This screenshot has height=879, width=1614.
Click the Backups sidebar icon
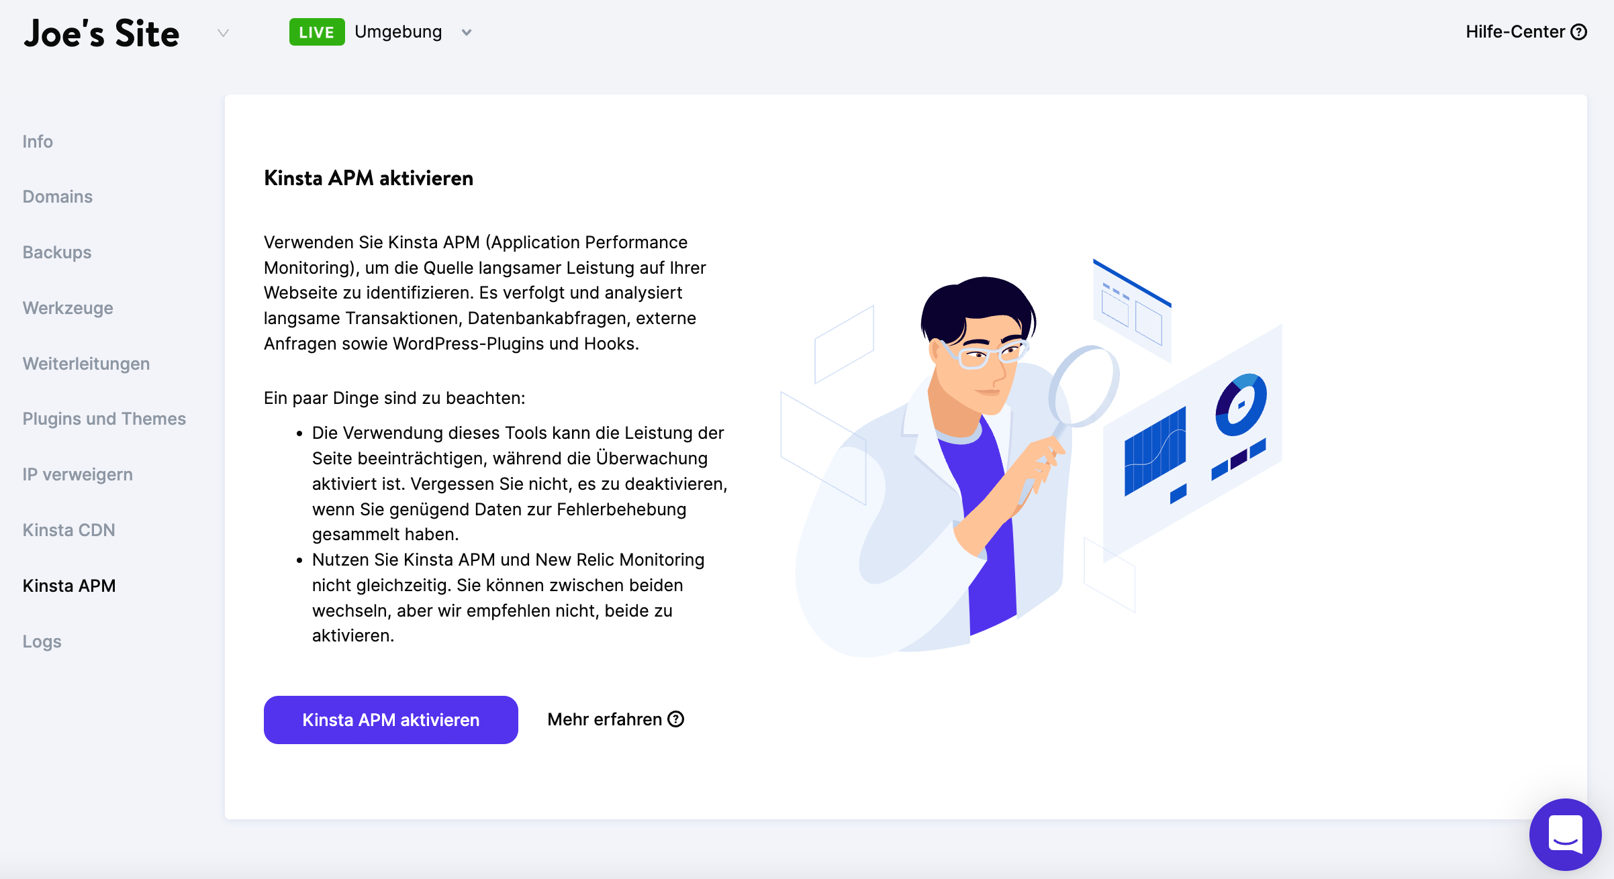point(56,252)
